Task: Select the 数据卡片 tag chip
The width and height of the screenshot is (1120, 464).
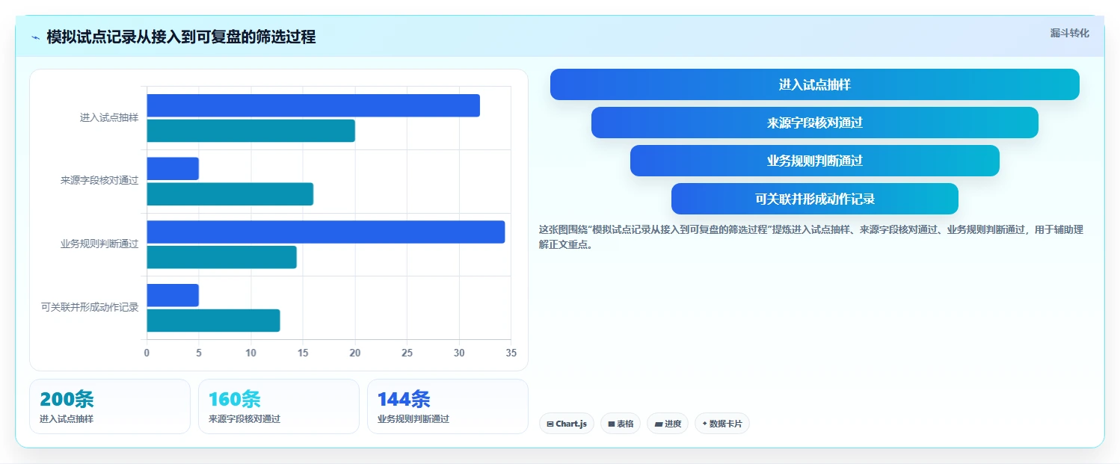Action: click(722, 424)
